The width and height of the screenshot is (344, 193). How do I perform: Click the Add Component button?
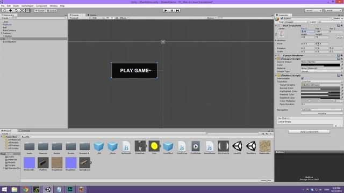tap(309, 132)
